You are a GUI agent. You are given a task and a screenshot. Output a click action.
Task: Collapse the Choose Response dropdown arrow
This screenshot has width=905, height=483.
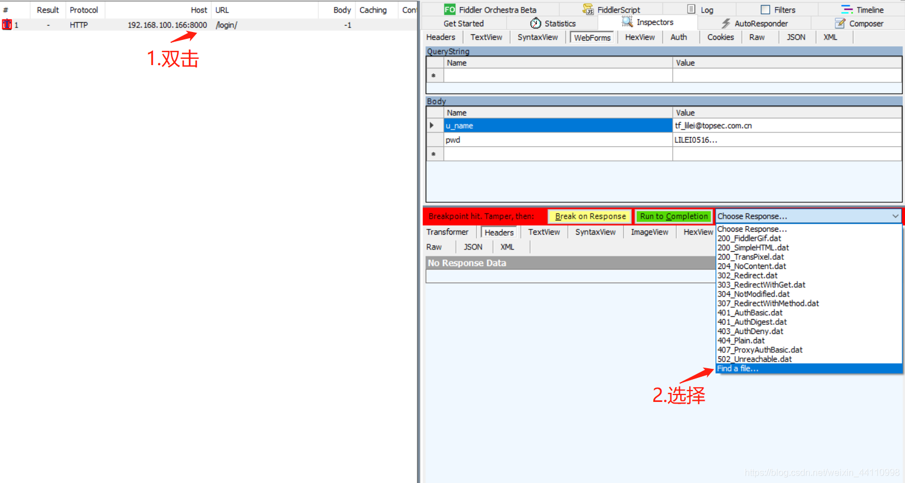895,216
